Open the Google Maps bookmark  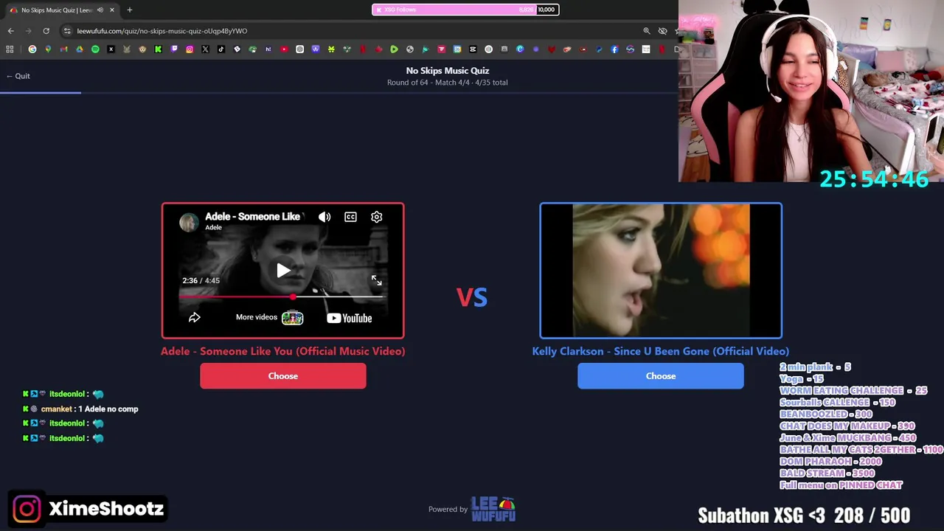coord(48,49)
